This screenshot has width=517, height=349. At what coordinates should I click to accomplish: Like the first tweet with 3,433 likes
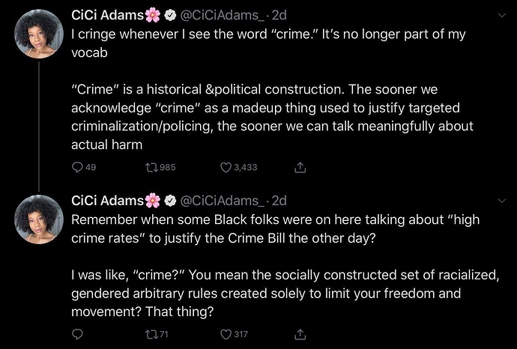coord(239,168)
